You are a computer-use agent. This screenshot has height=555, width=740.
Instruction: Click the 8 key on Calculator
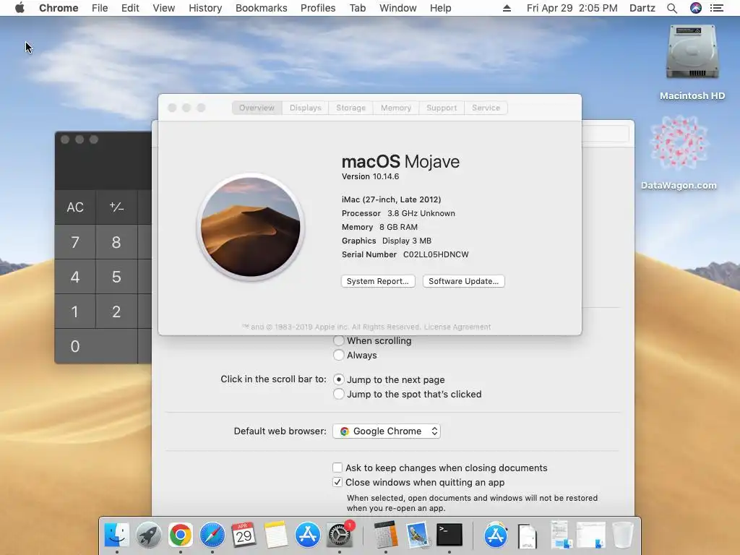tap(116, 241)
